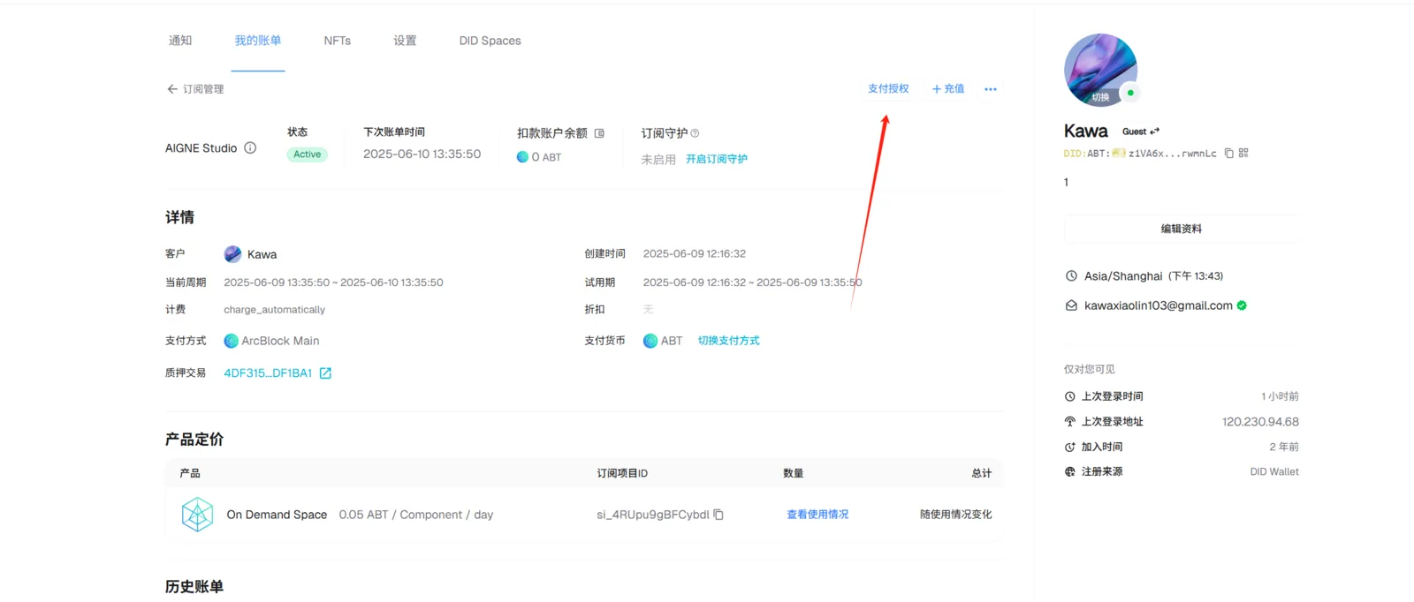The image size is (1414, 602).
Task: Copy subscription item ID si_4RUpu9gBFCybdl
Action: pos(718,515)
